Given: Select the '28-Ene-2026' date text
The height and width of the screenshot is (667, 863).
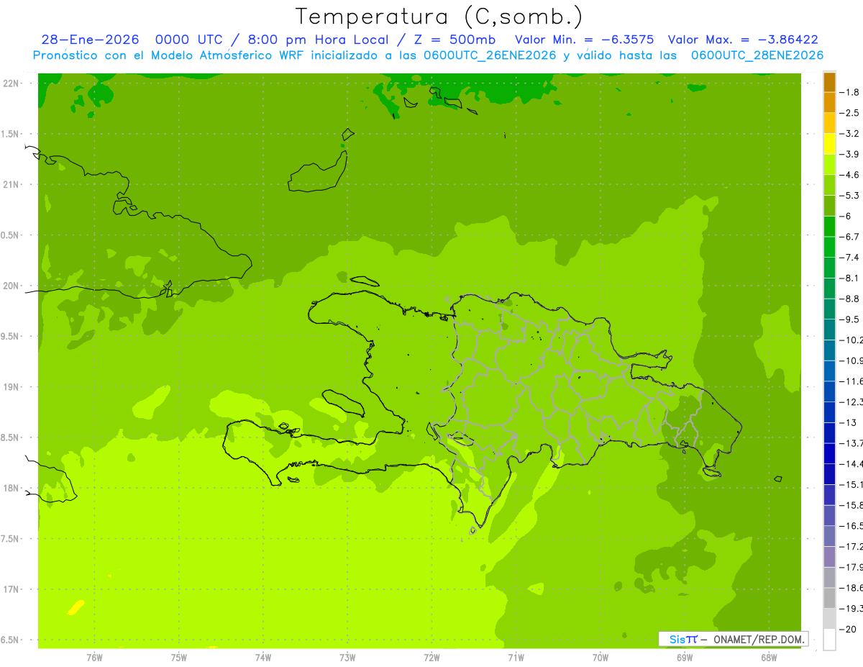Looking at the screenshot, I should [90, 40].
